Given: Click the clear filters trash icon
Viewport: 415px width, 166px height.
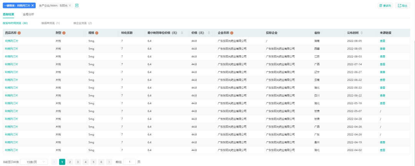Looking at the screenshot, I should (77, 5).
